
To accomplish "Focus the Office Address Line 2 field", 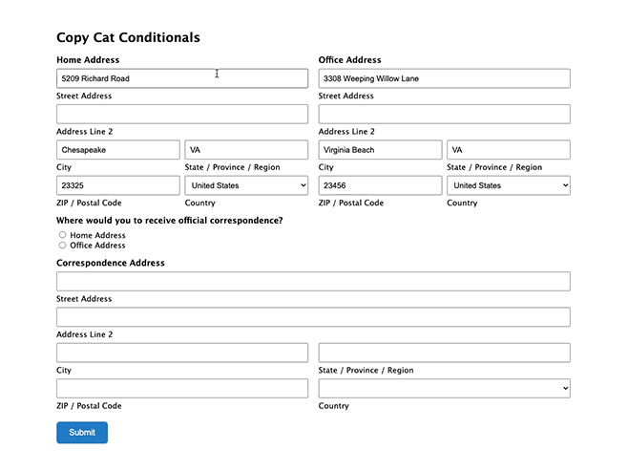I will [444, 114].
